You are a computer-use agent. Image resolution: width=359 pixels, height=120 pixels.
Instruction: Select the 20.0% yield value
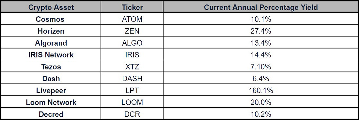(260, 102)
